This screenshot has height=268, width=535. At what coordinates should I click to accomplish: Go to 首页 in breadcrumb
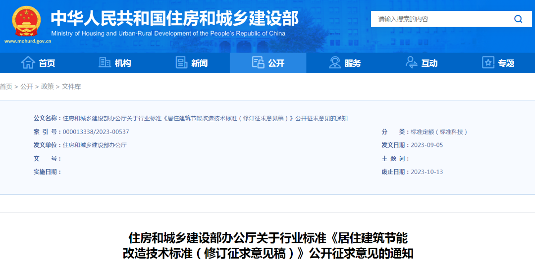pyautogui.click(x=6, y=87)
